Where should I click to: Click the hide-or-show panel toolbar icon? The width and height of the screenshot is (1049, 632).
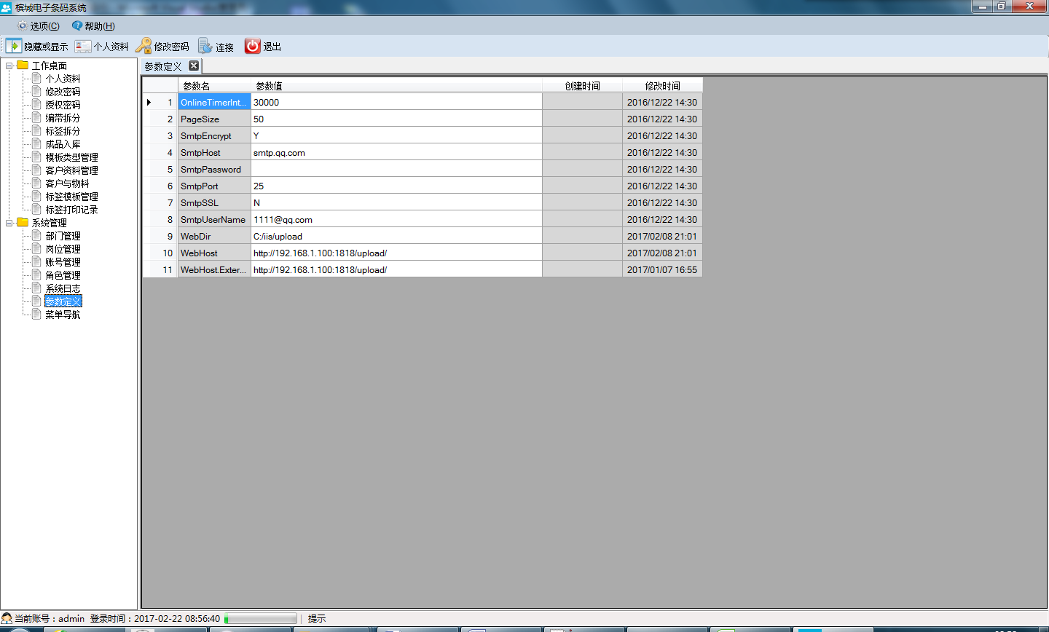click(x=14, y=46)
